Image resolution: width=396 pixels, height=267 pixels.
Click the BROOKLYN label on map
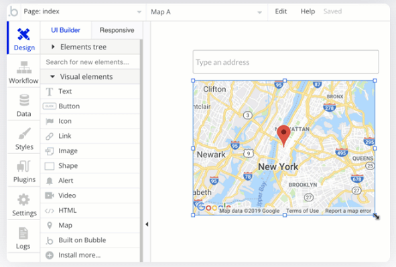point(303,185)
